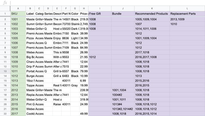
Task: Select column A header
Action: click(18, 9)
